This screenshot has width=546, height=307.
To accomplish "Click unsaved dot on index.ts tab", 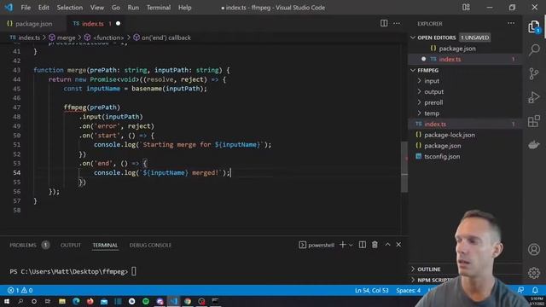I will point(118,23).
